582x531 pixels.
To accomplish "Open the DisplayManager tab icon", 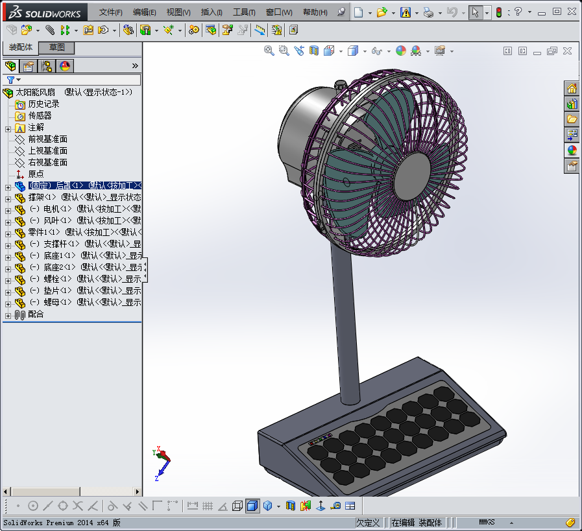I will pyautogui.click(x=65, y=66).
